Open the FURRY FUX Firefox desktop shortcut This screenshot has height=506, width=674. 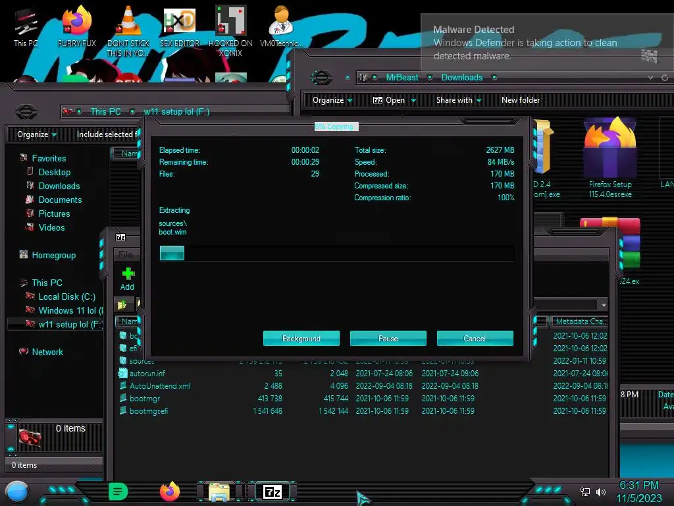coord(77,26)
